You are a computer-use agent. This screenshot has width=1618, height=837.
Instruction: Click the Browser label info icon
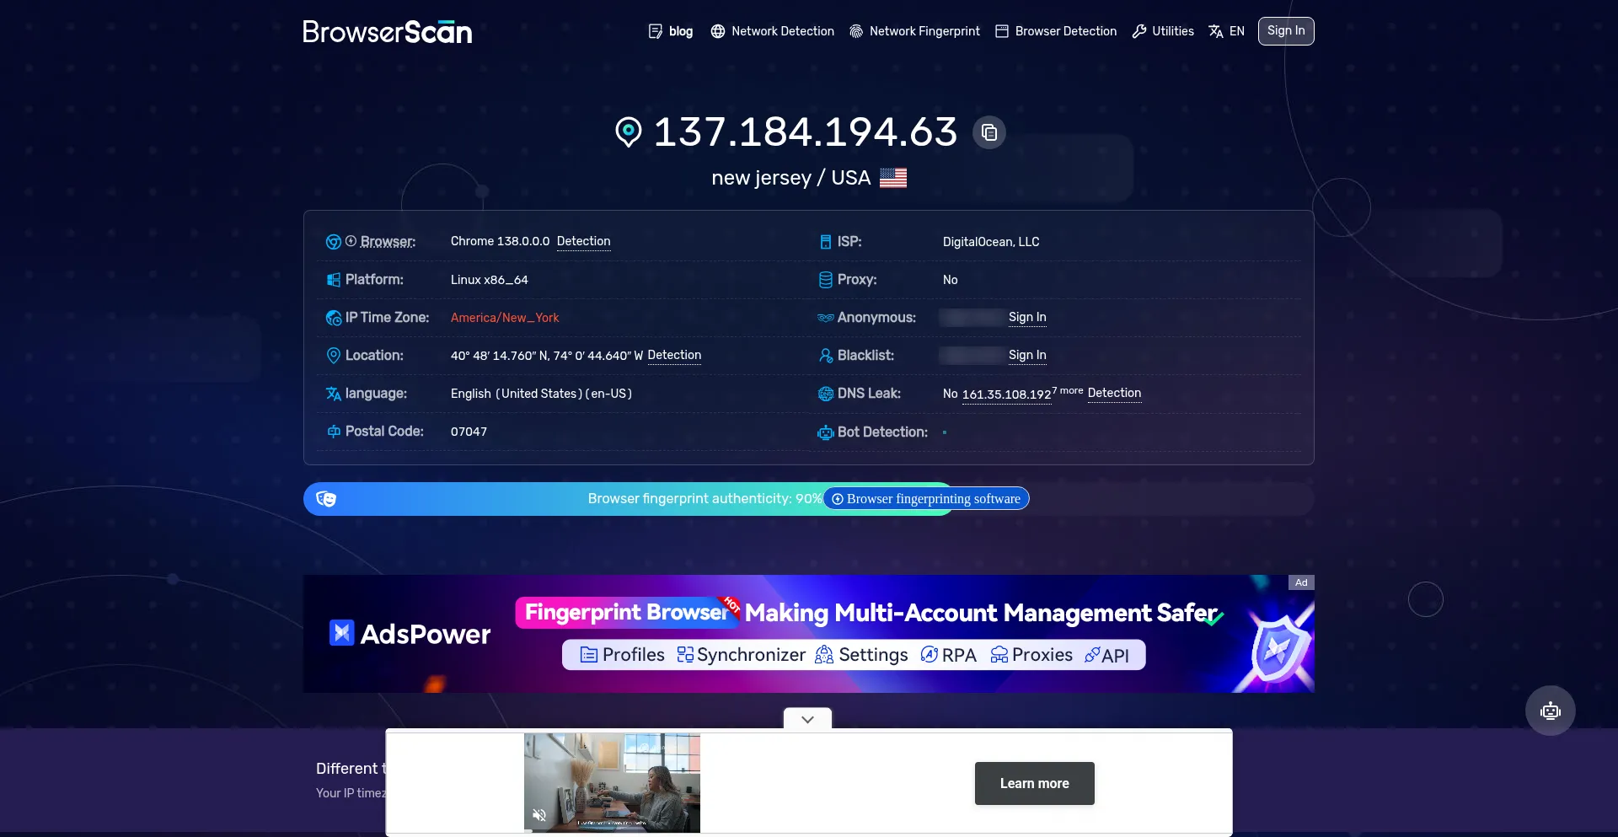(x=351, y=241)
